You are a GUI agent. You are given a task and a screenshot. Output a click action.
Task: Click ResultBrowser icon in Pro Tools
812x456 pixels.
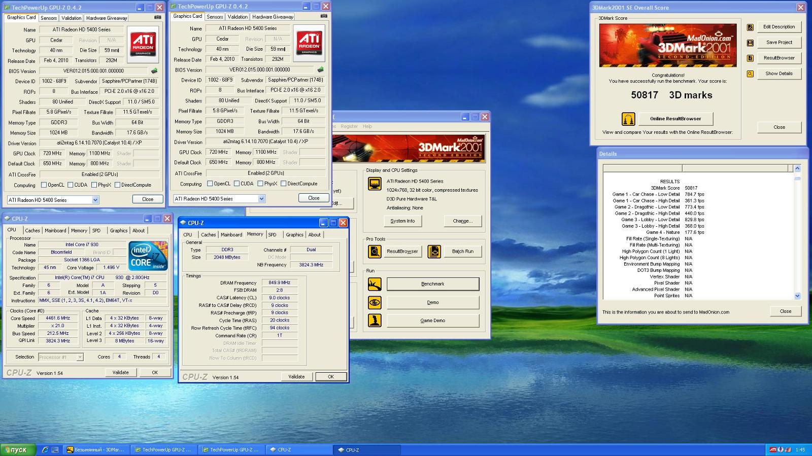(375, 252)
